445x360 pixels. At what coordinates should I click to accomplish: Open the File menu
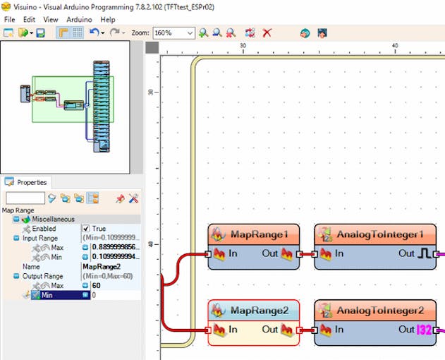pos(9,20)
